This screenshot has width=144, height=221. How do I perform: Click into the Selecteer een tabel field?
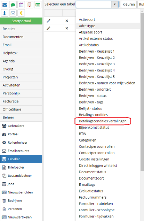[94, 5]
